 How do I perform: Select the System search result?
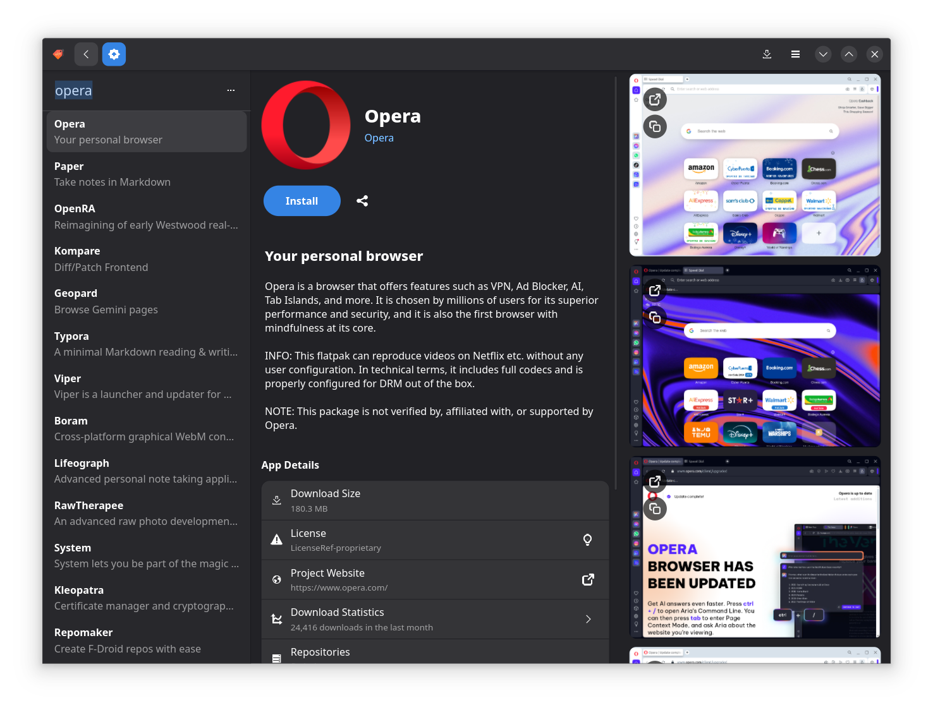(147, 555)
